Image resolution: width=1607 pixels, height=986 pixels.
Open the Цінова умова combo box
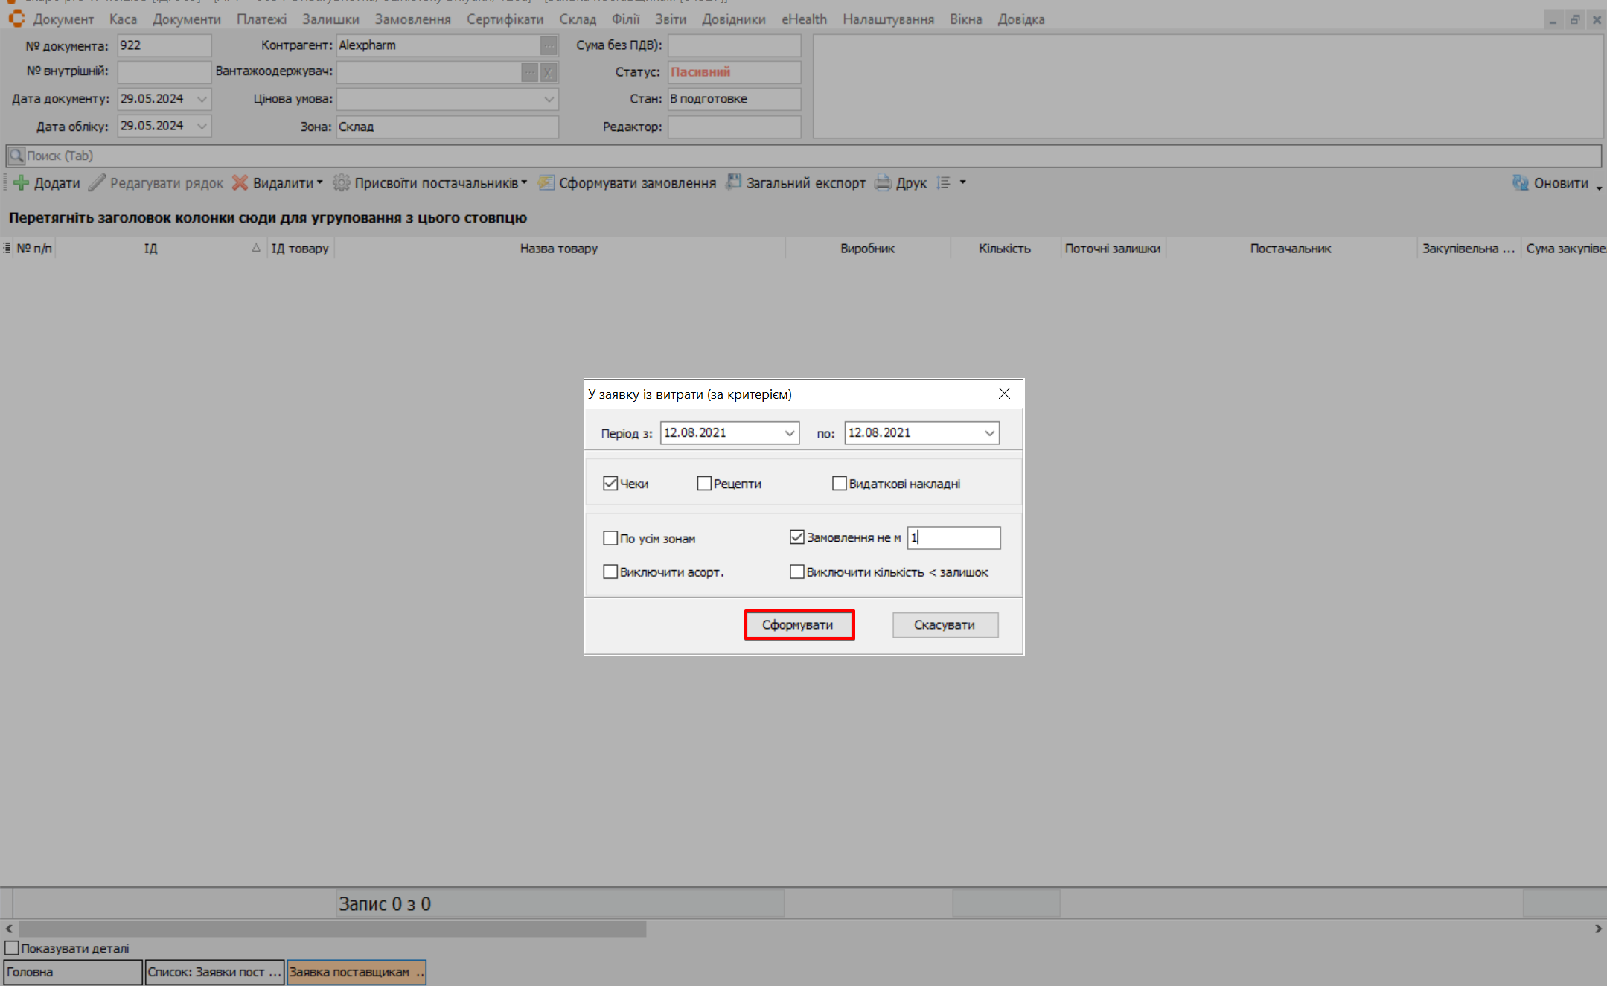click(549, 99)
